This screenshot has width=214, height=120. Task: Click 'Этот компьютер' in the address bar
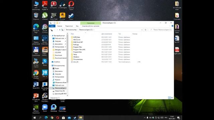(71, 30)
